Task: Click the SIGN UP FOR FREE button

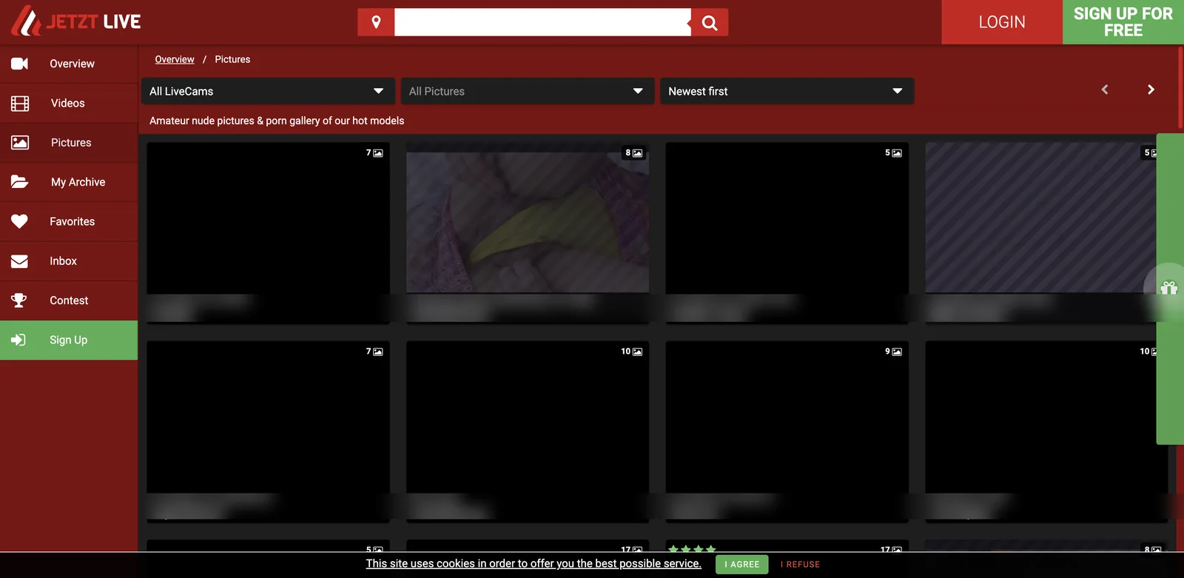Action: [x=1123, y=22]
